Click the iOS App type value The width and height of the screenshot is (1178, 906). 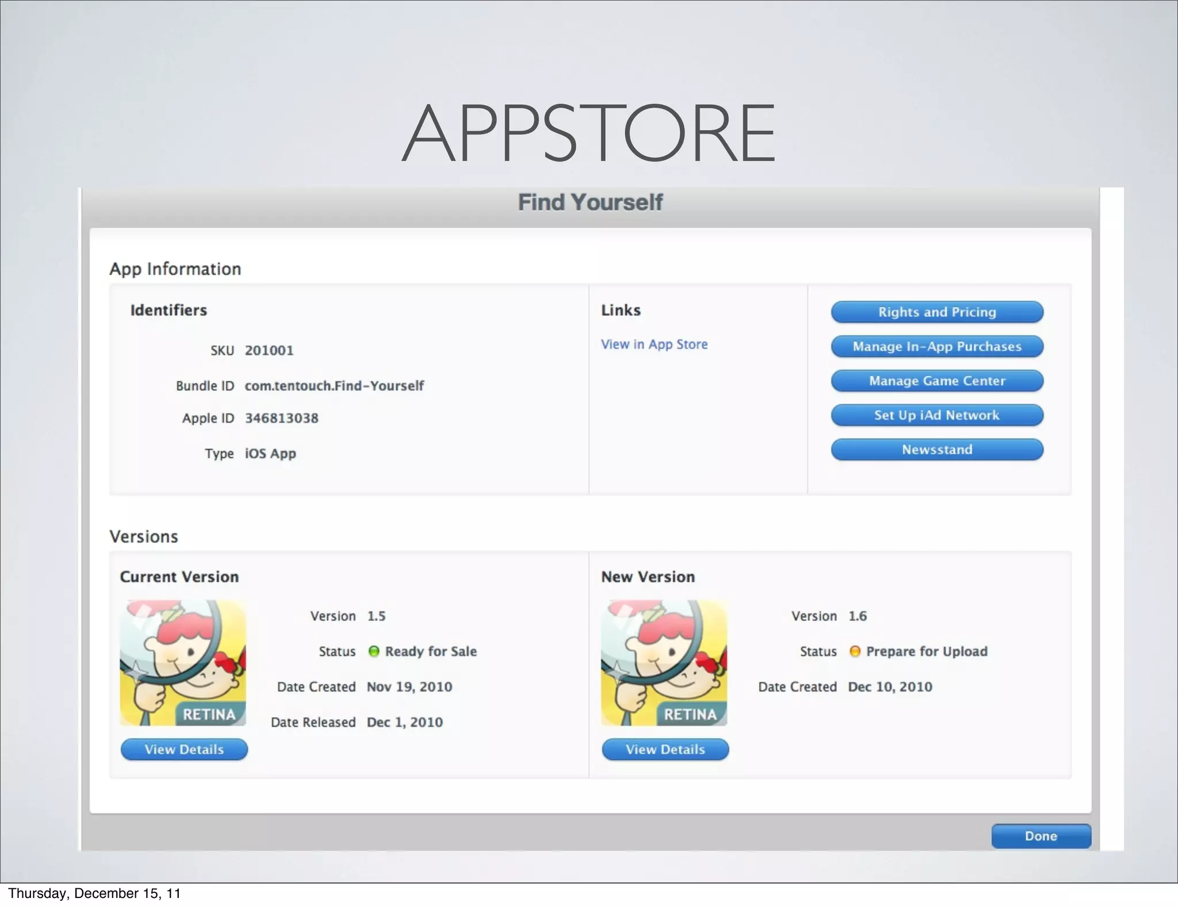pyautogui.click(x=270, y=454)
